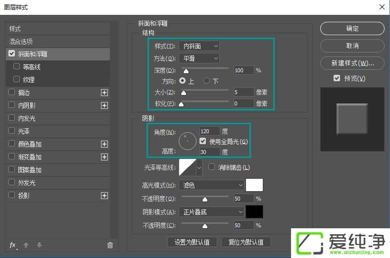390x258 pixels.
Task: Click the trash icon to delete effect
Action: point(110,245)
